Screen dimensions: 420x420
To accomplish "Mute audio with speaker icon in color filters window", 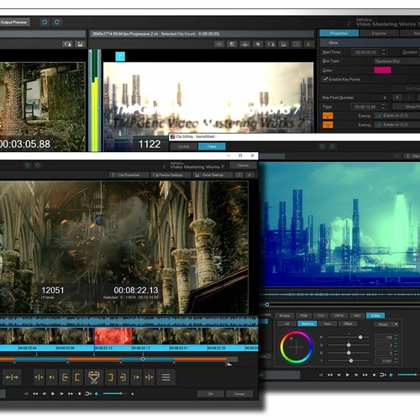I will (391, 375).
